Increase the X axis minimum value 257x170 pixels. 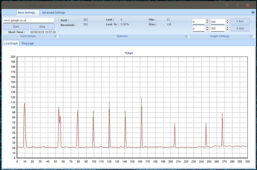[207, 27]
